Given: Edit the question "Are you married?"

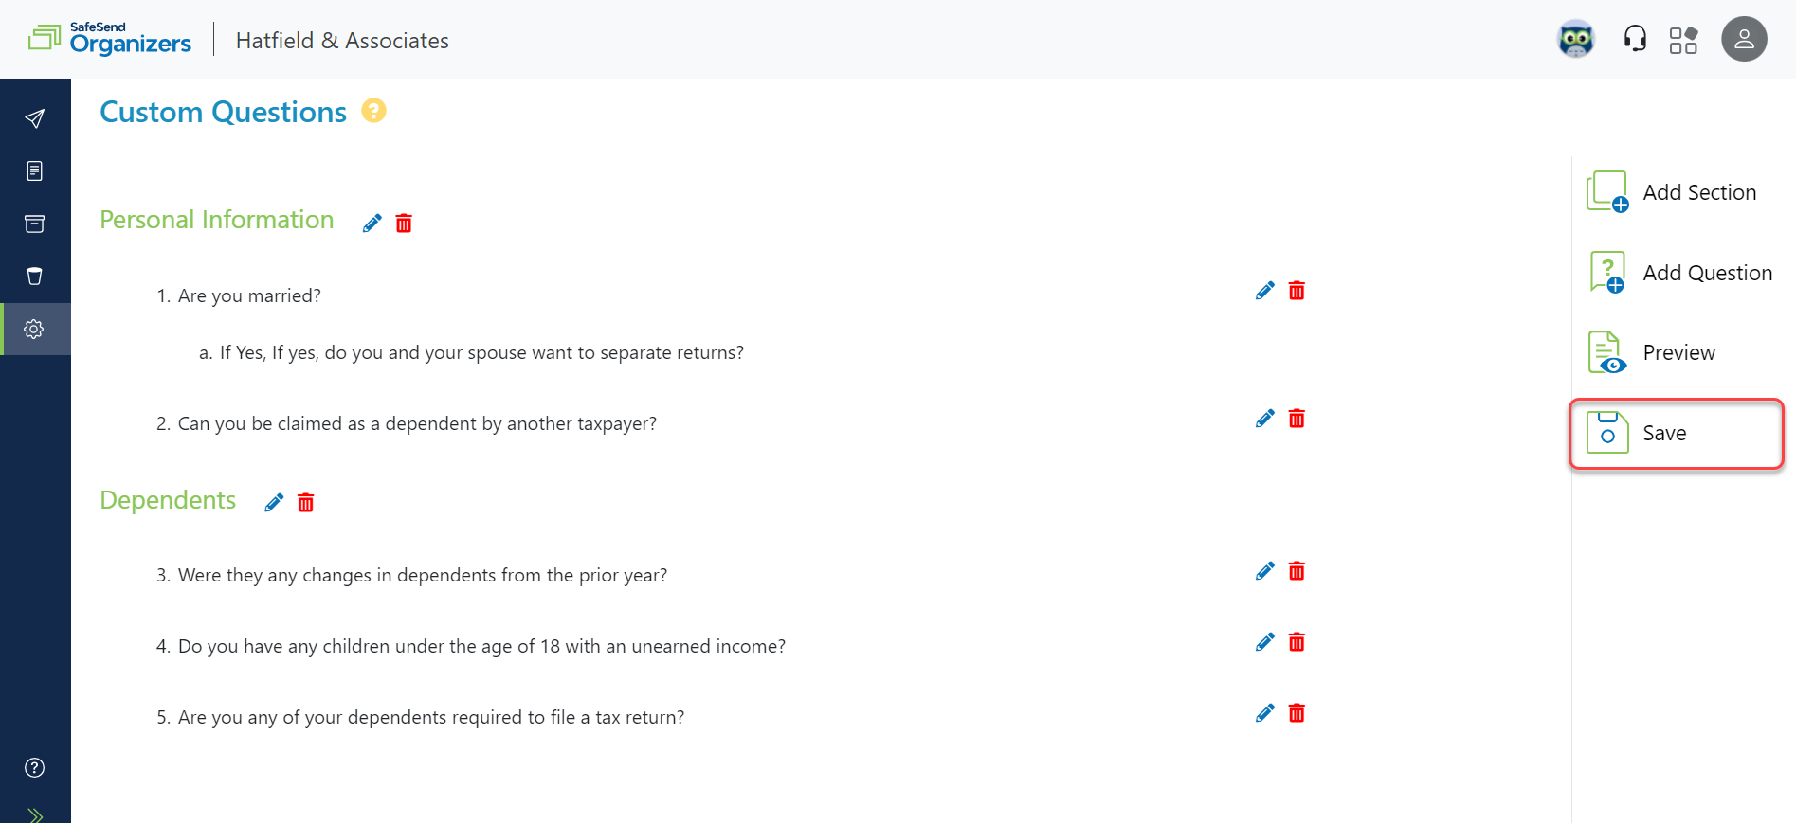Looking at the screenshot, I should click(x=1264, y=291).
